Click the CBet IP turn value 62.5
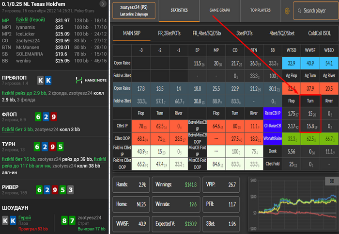This screenshot has height=234, width=339. tap(159, 126)
